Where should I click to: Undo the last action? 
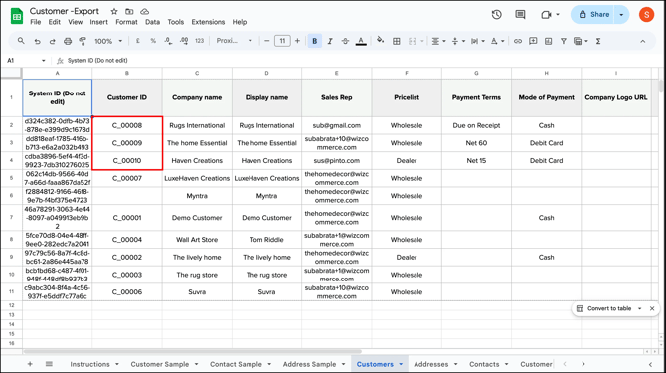pyautogui.click(x=38, y=41)
